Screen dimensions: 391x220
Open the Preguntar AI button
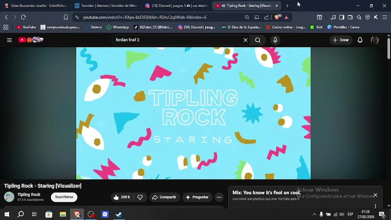coord(197,197)
